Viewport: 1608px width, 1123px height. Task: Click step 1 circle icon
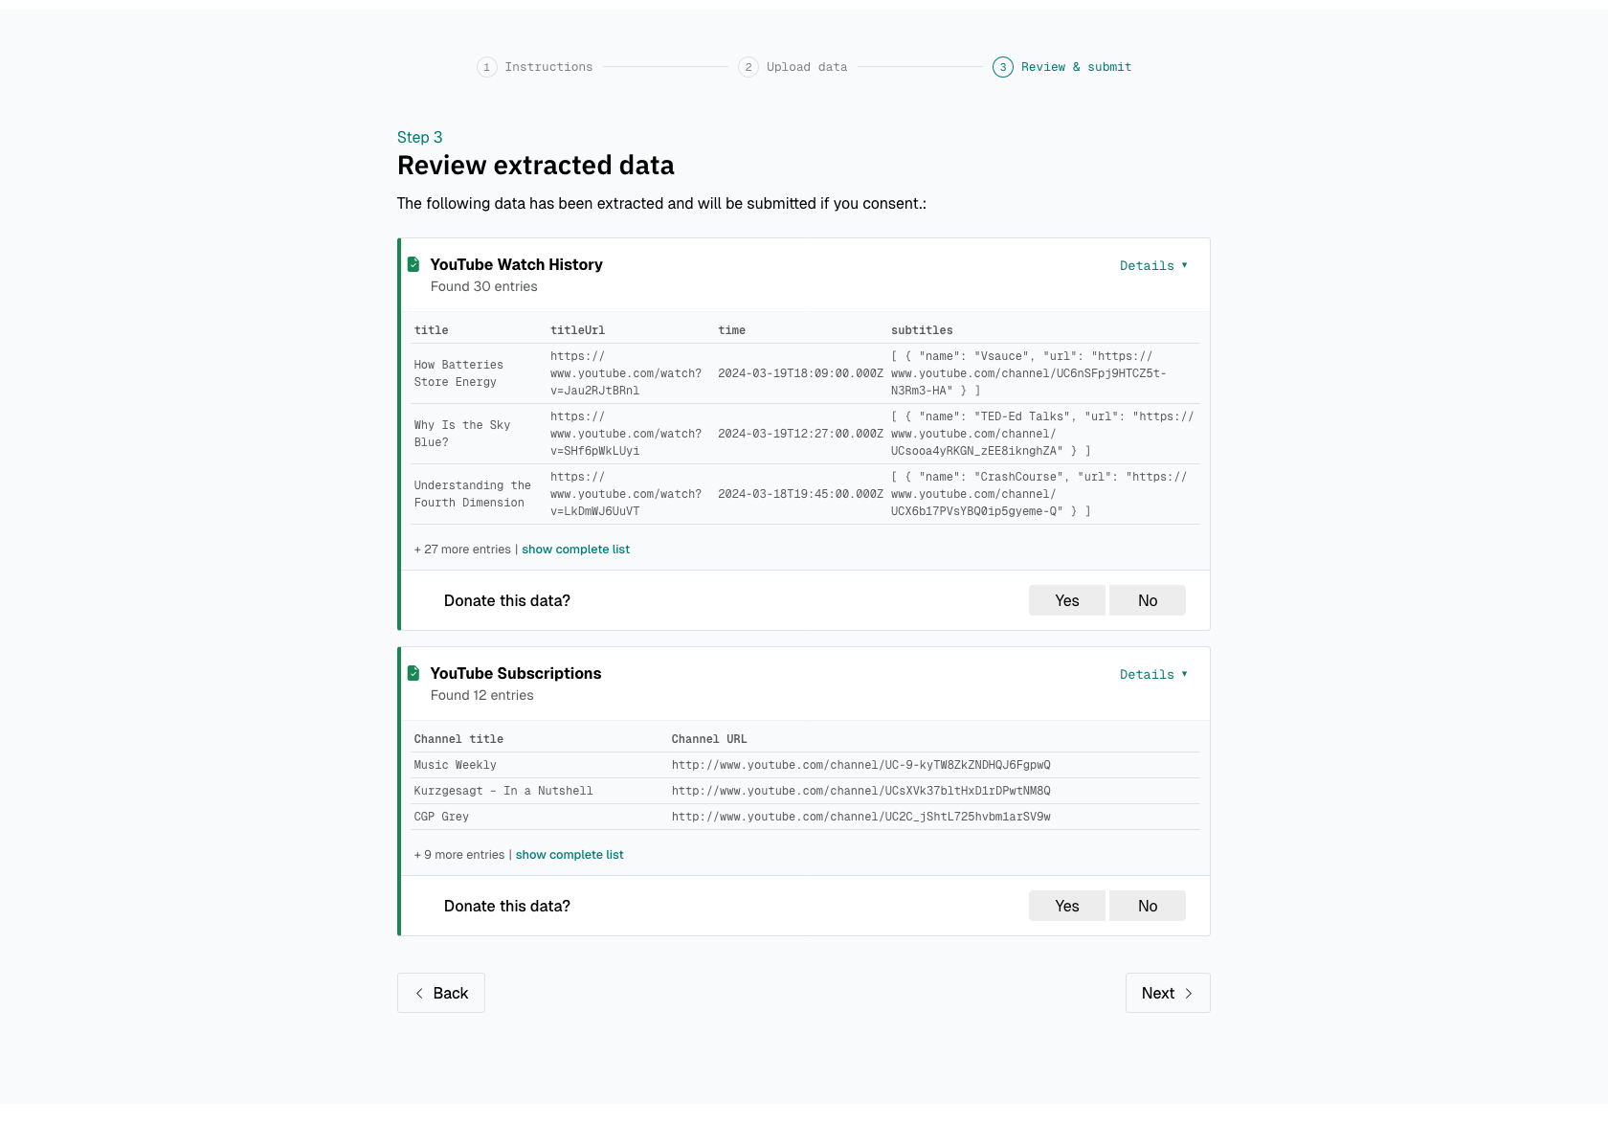[486, 67]
